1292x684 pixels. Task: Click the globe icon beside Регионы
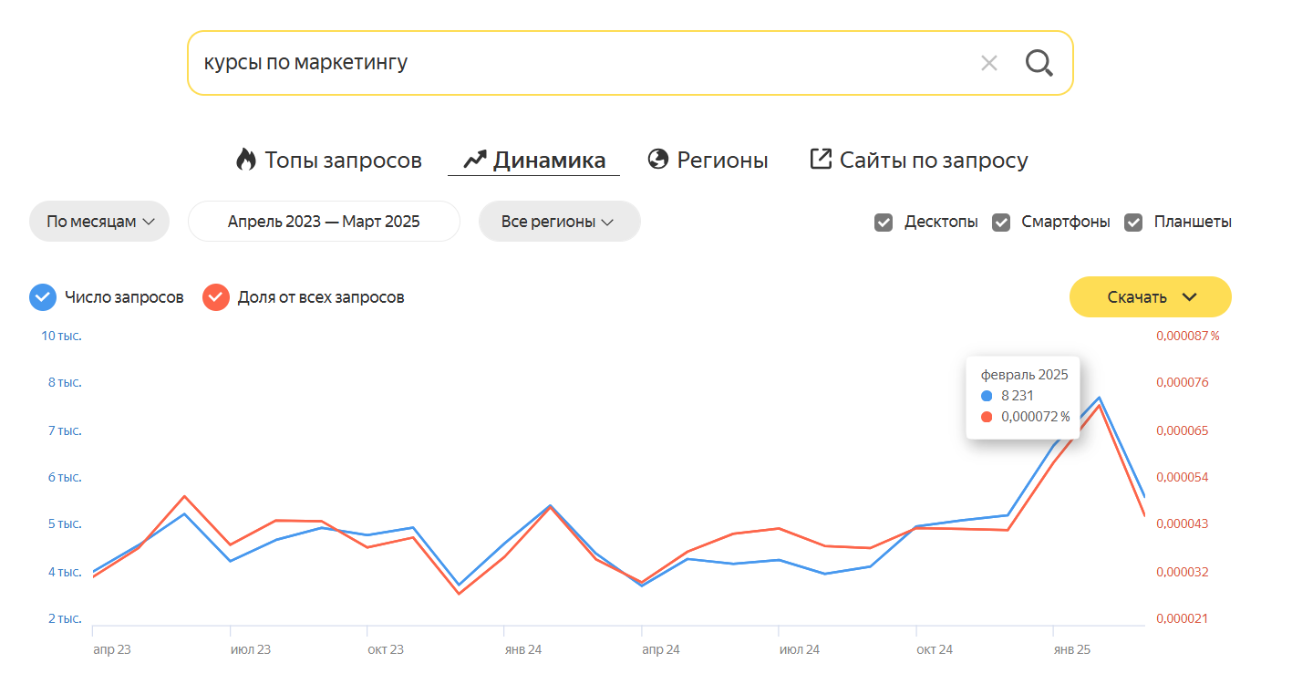click(658, 160)
